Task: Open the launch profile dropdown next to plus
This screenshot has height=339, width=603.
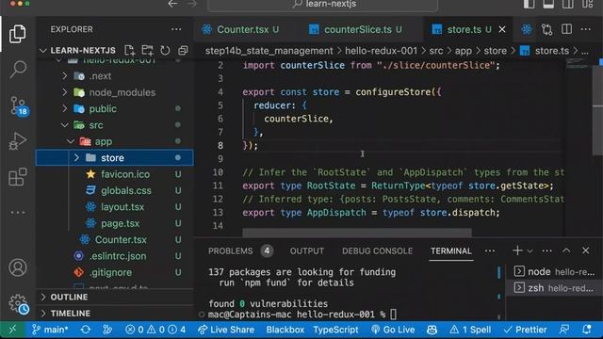Action: click(530, 250)
